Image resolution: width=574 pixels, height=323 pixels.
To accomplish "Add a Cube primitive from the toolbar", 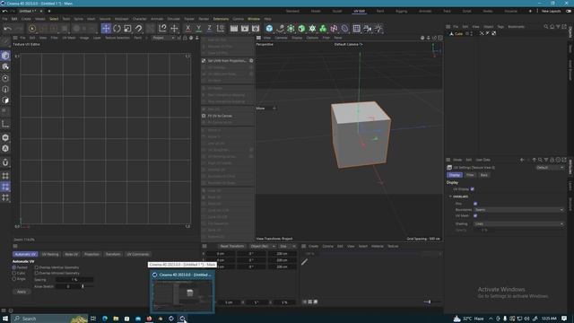I will 269,28.
